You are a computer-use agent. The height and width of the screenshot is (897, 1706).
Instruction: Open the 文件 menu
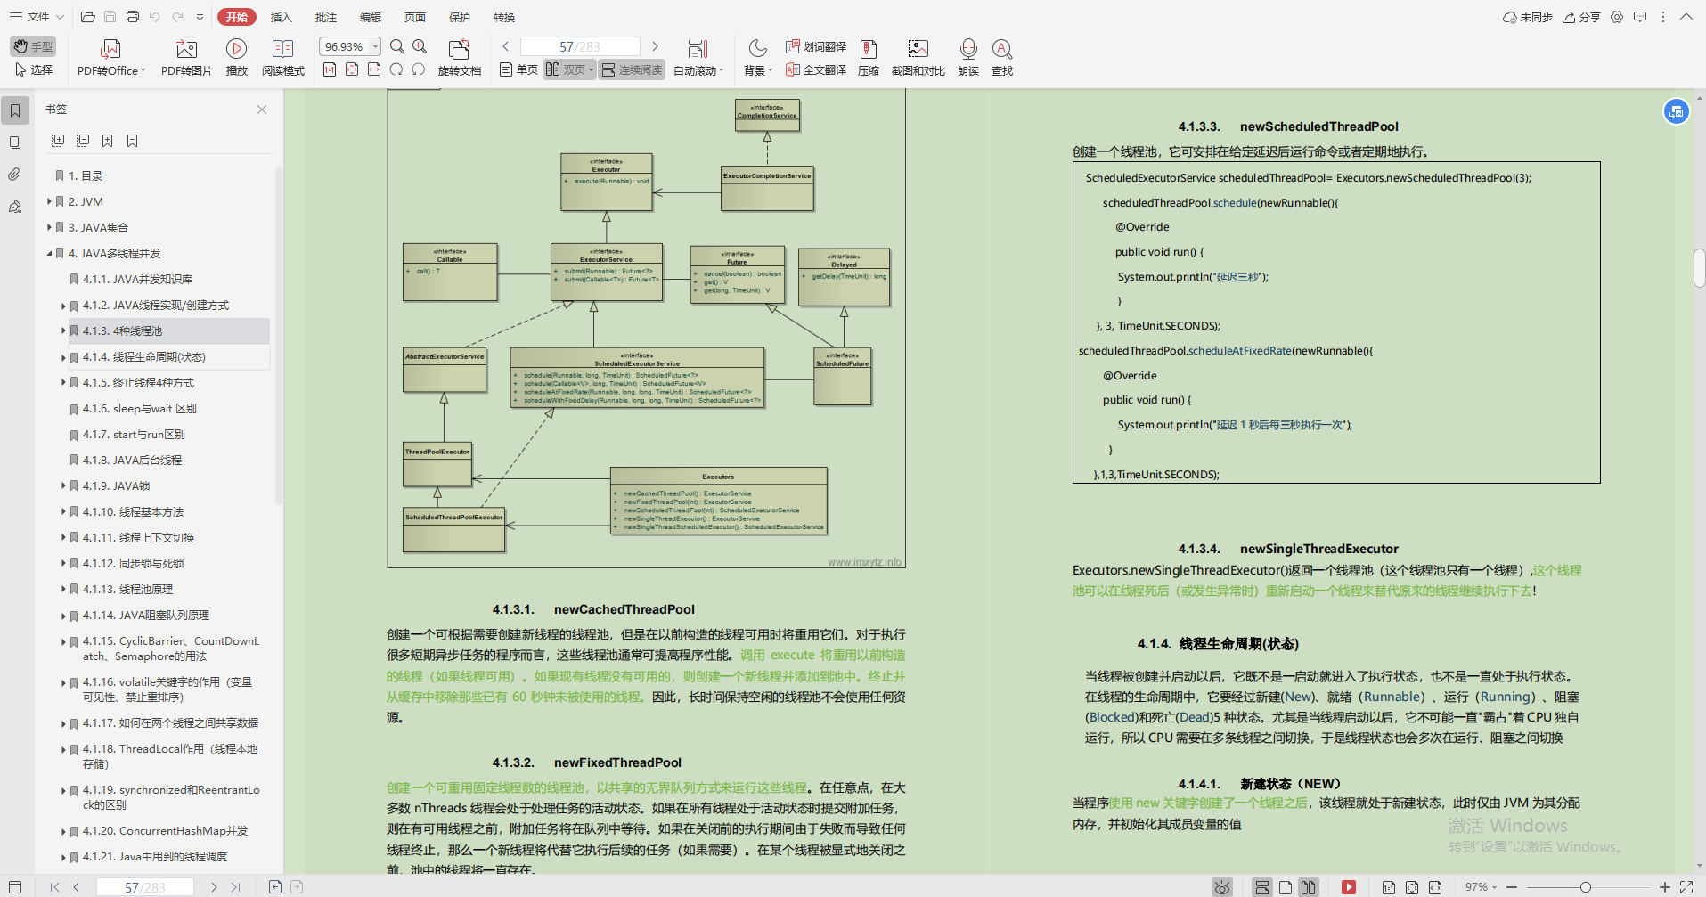tap(37, 17)
